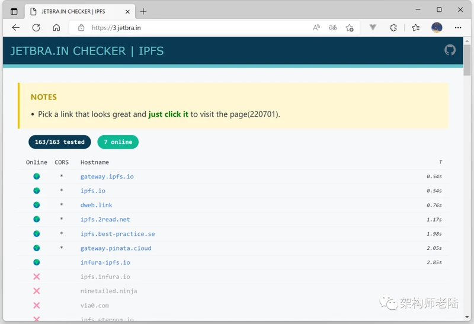
Task: Click the scrollbar down arrow
Action: 467,317
